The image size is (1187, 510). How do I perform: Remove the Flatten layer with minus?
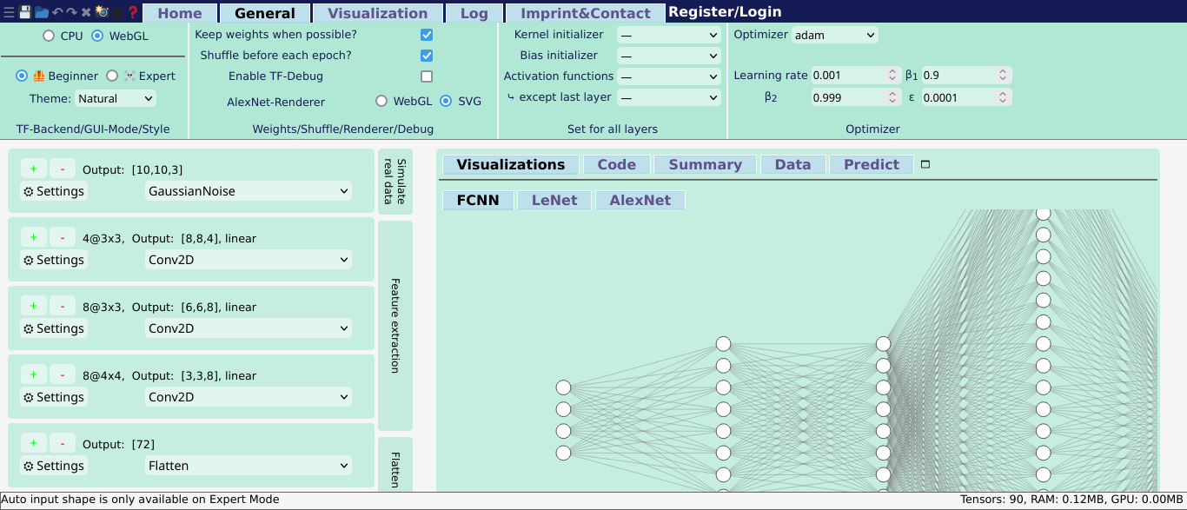click(x=63, y=444)
